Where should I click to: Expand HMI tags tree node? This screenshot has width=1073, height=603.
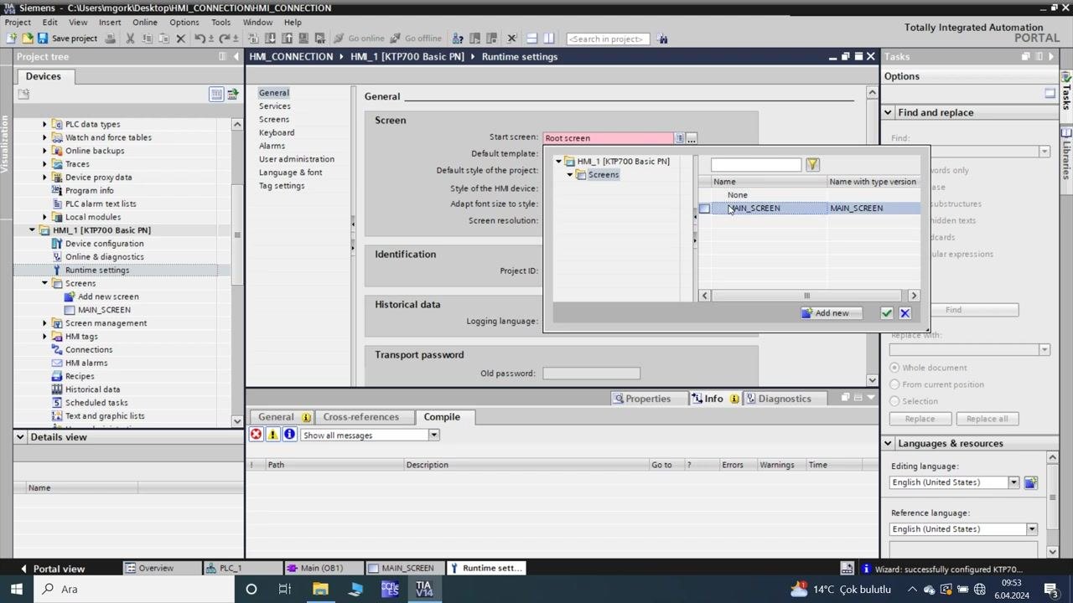[45, 337]
